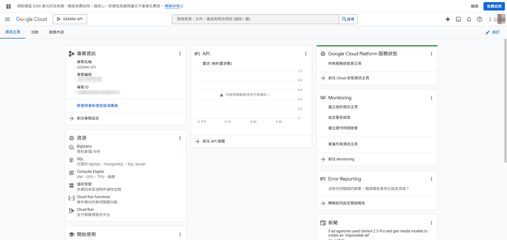The image size is (507, 240).
Task: Click the 自訂 customize button
Action: pyautogui.click(x=493, y=32)
